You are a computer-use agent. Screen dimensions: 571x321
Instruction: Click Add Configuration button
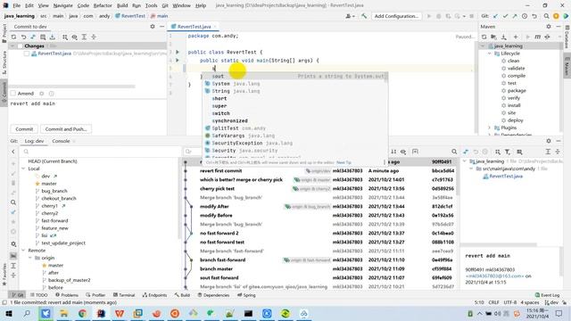point(396,16)
